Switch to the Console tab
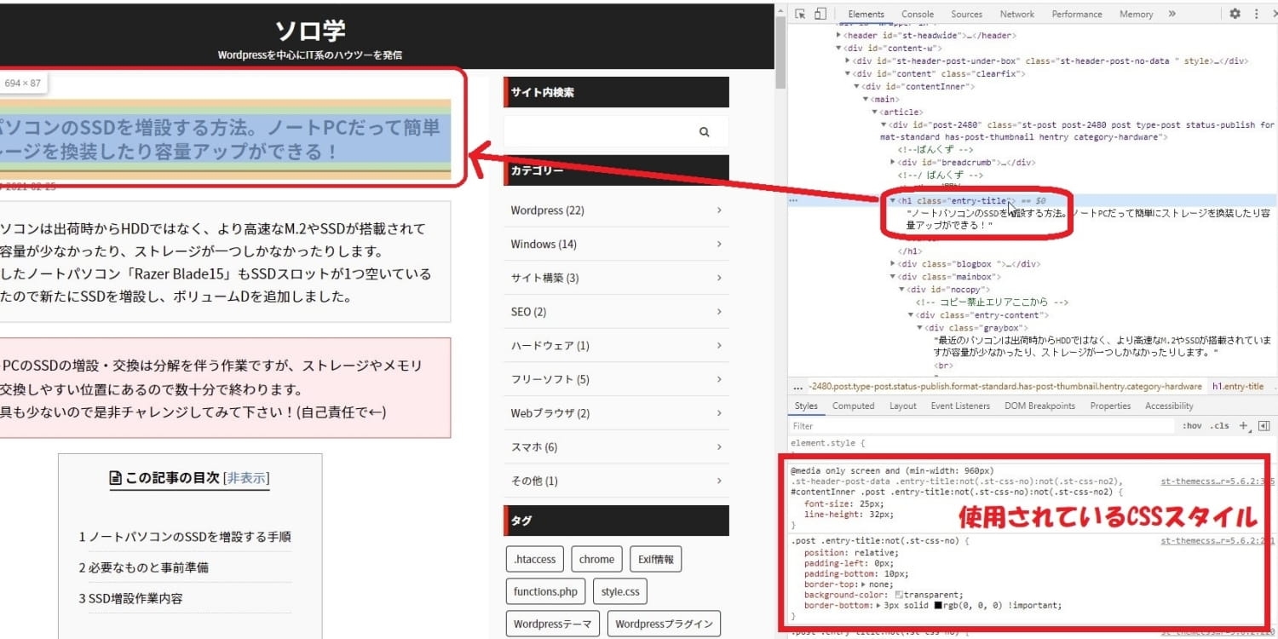Viewport: 1278px width, 639px height. click(x=918, y=14)
